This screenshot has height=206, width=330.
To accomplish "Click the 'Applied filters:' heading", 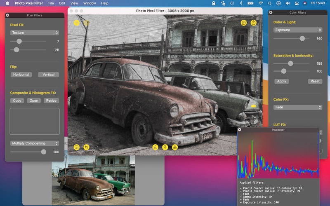I will click(252, 183).
